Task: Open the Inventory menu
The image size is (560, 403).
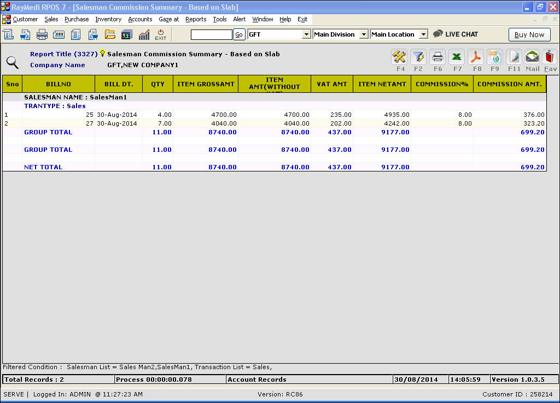Action: [x=108, y=19]
